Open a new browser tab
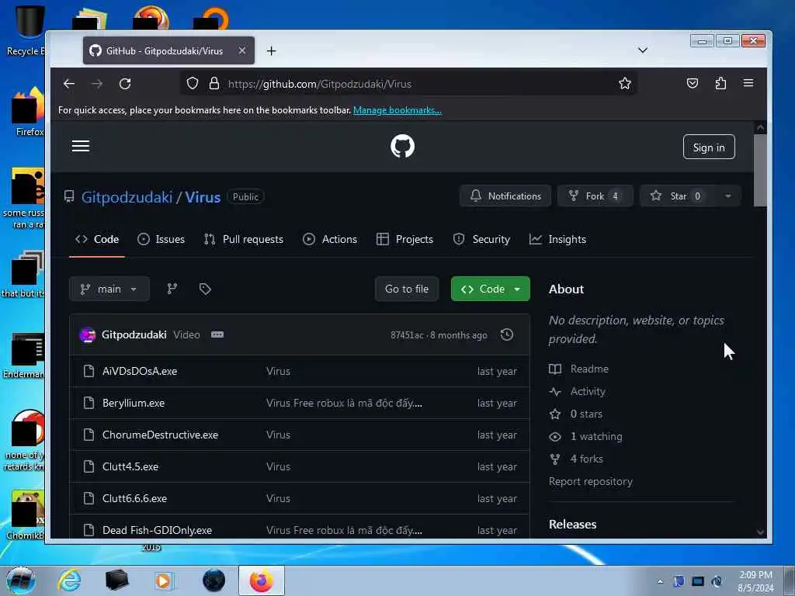Screen dimensions: 795x596 click(271, 50)
